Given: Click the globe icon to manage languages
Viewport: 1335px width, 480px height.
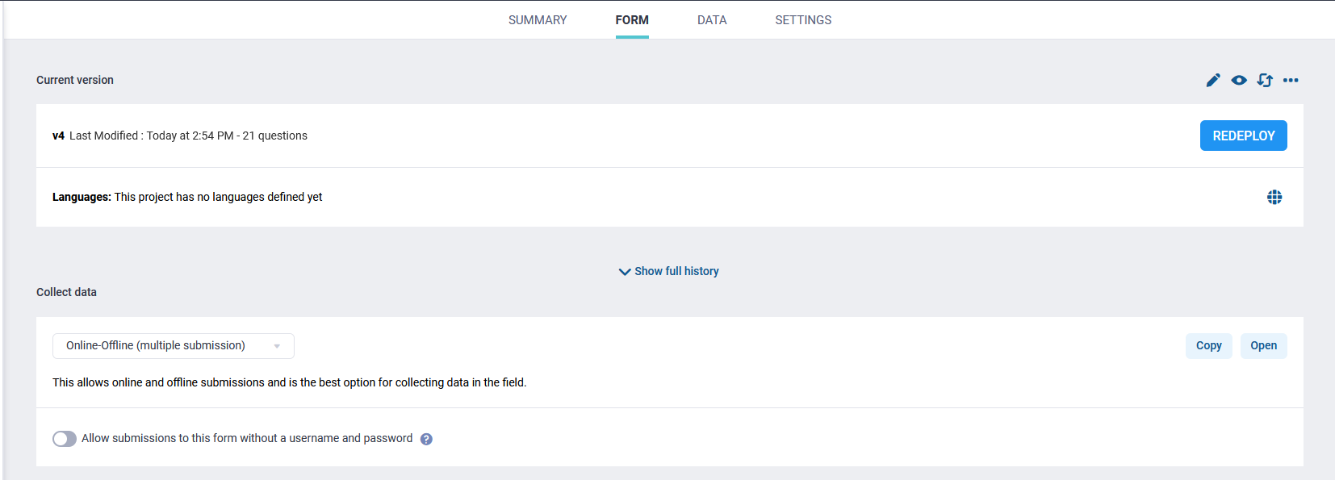Looking at the screenshot, I should (1274, 197).
